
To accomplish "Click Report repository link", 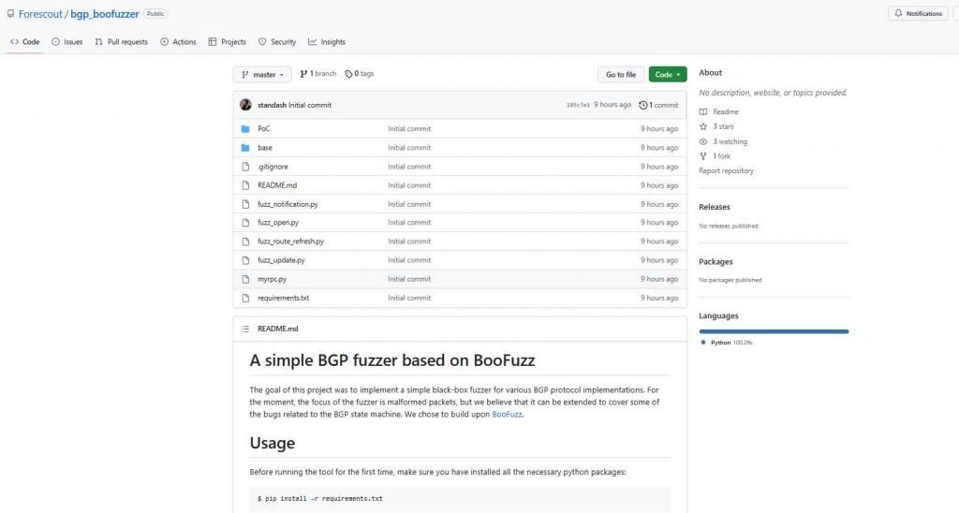I will (x=726, y=171).
